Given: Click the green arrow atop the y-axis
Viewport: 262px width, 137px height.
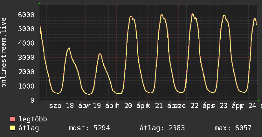Looking at the screenshot, I should 40,4.
